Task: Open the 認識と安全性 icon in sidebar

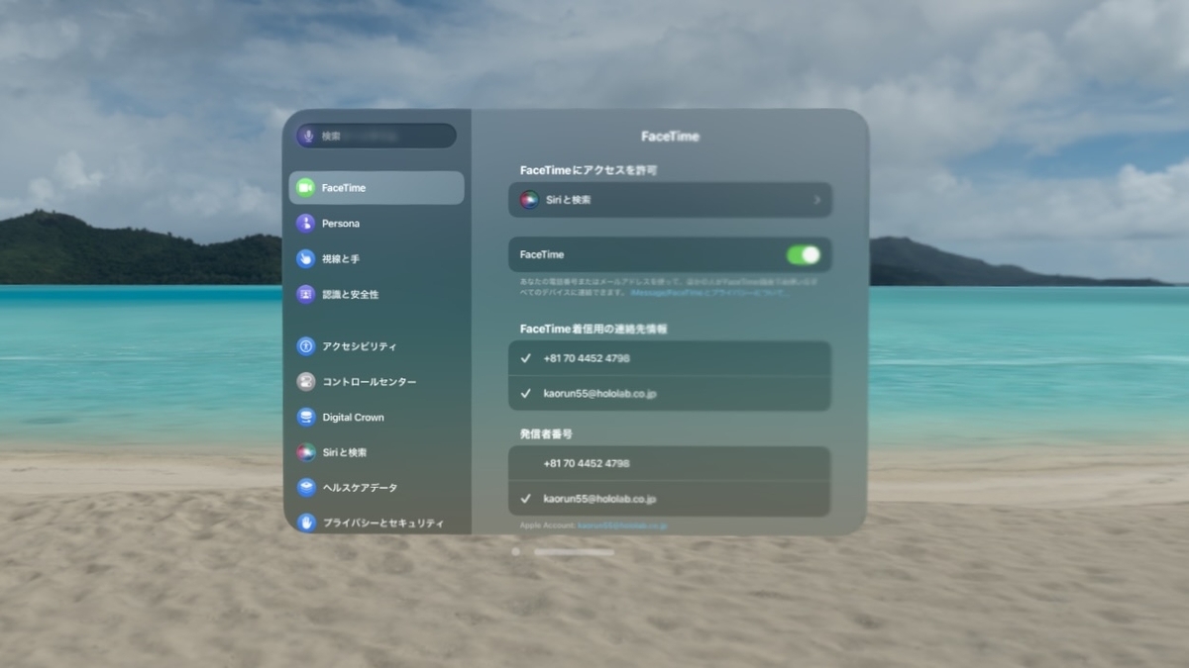Action: (305, 294)
